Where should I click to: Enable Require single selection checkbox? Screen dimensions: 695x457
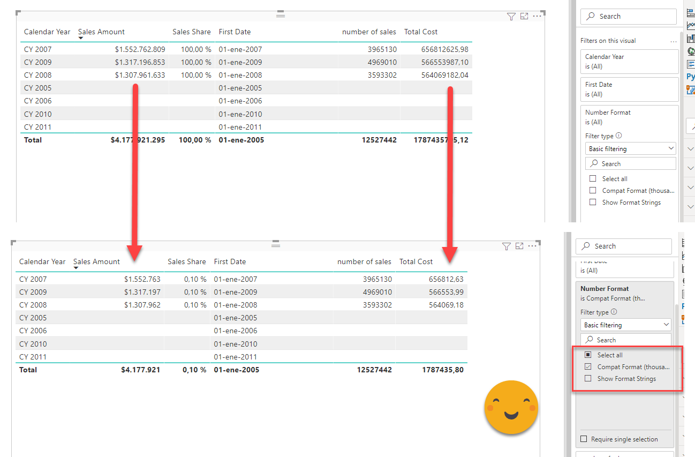coord(585,439)
